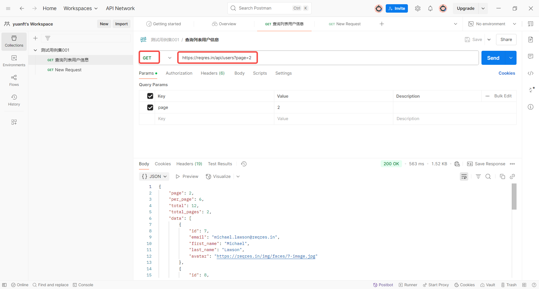The height and width of the screenshot is (289, 539).
Task: Open the response Headers (19) tab
Action: (189, 164)
